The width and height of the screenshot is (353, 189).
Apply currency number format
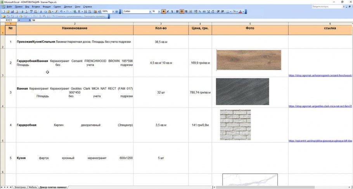pos(195,11)
